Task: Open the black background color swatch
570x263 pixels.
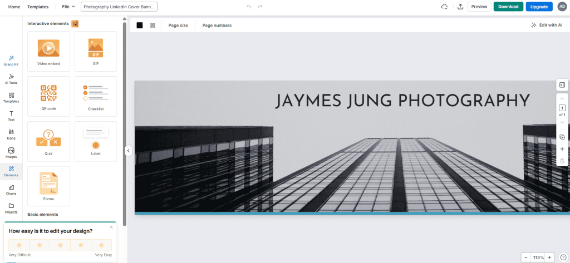Action: tap(140, 26)
